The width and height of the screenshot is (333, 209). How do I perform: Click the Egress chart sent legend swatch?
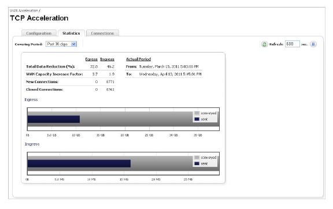[197, 119]
